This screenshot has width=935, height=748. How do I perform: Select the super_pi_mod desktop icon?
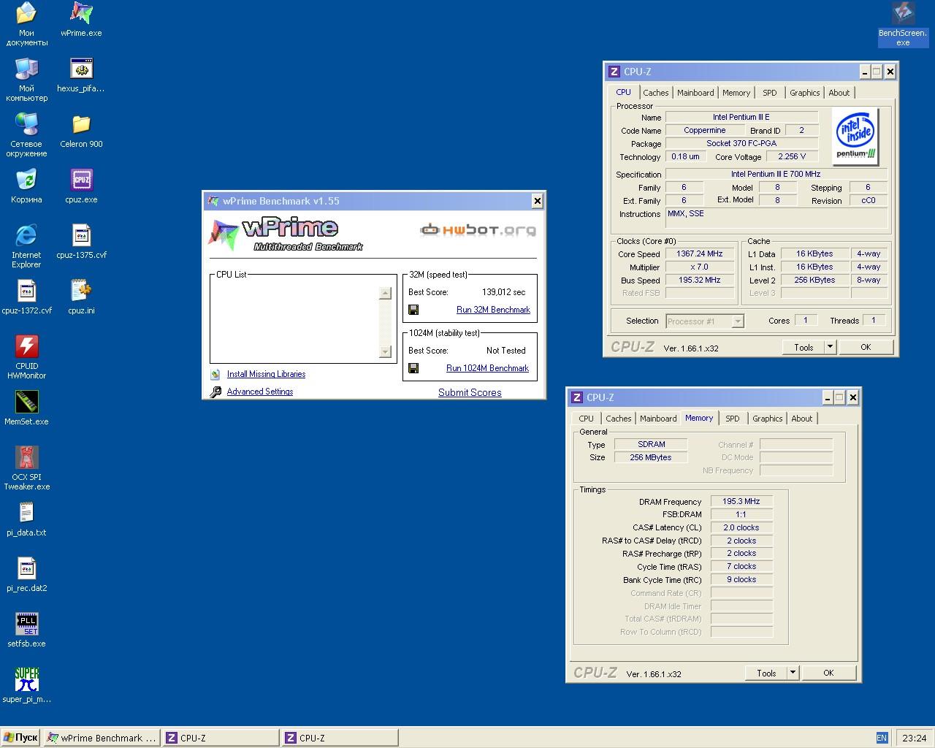point(26,686)
